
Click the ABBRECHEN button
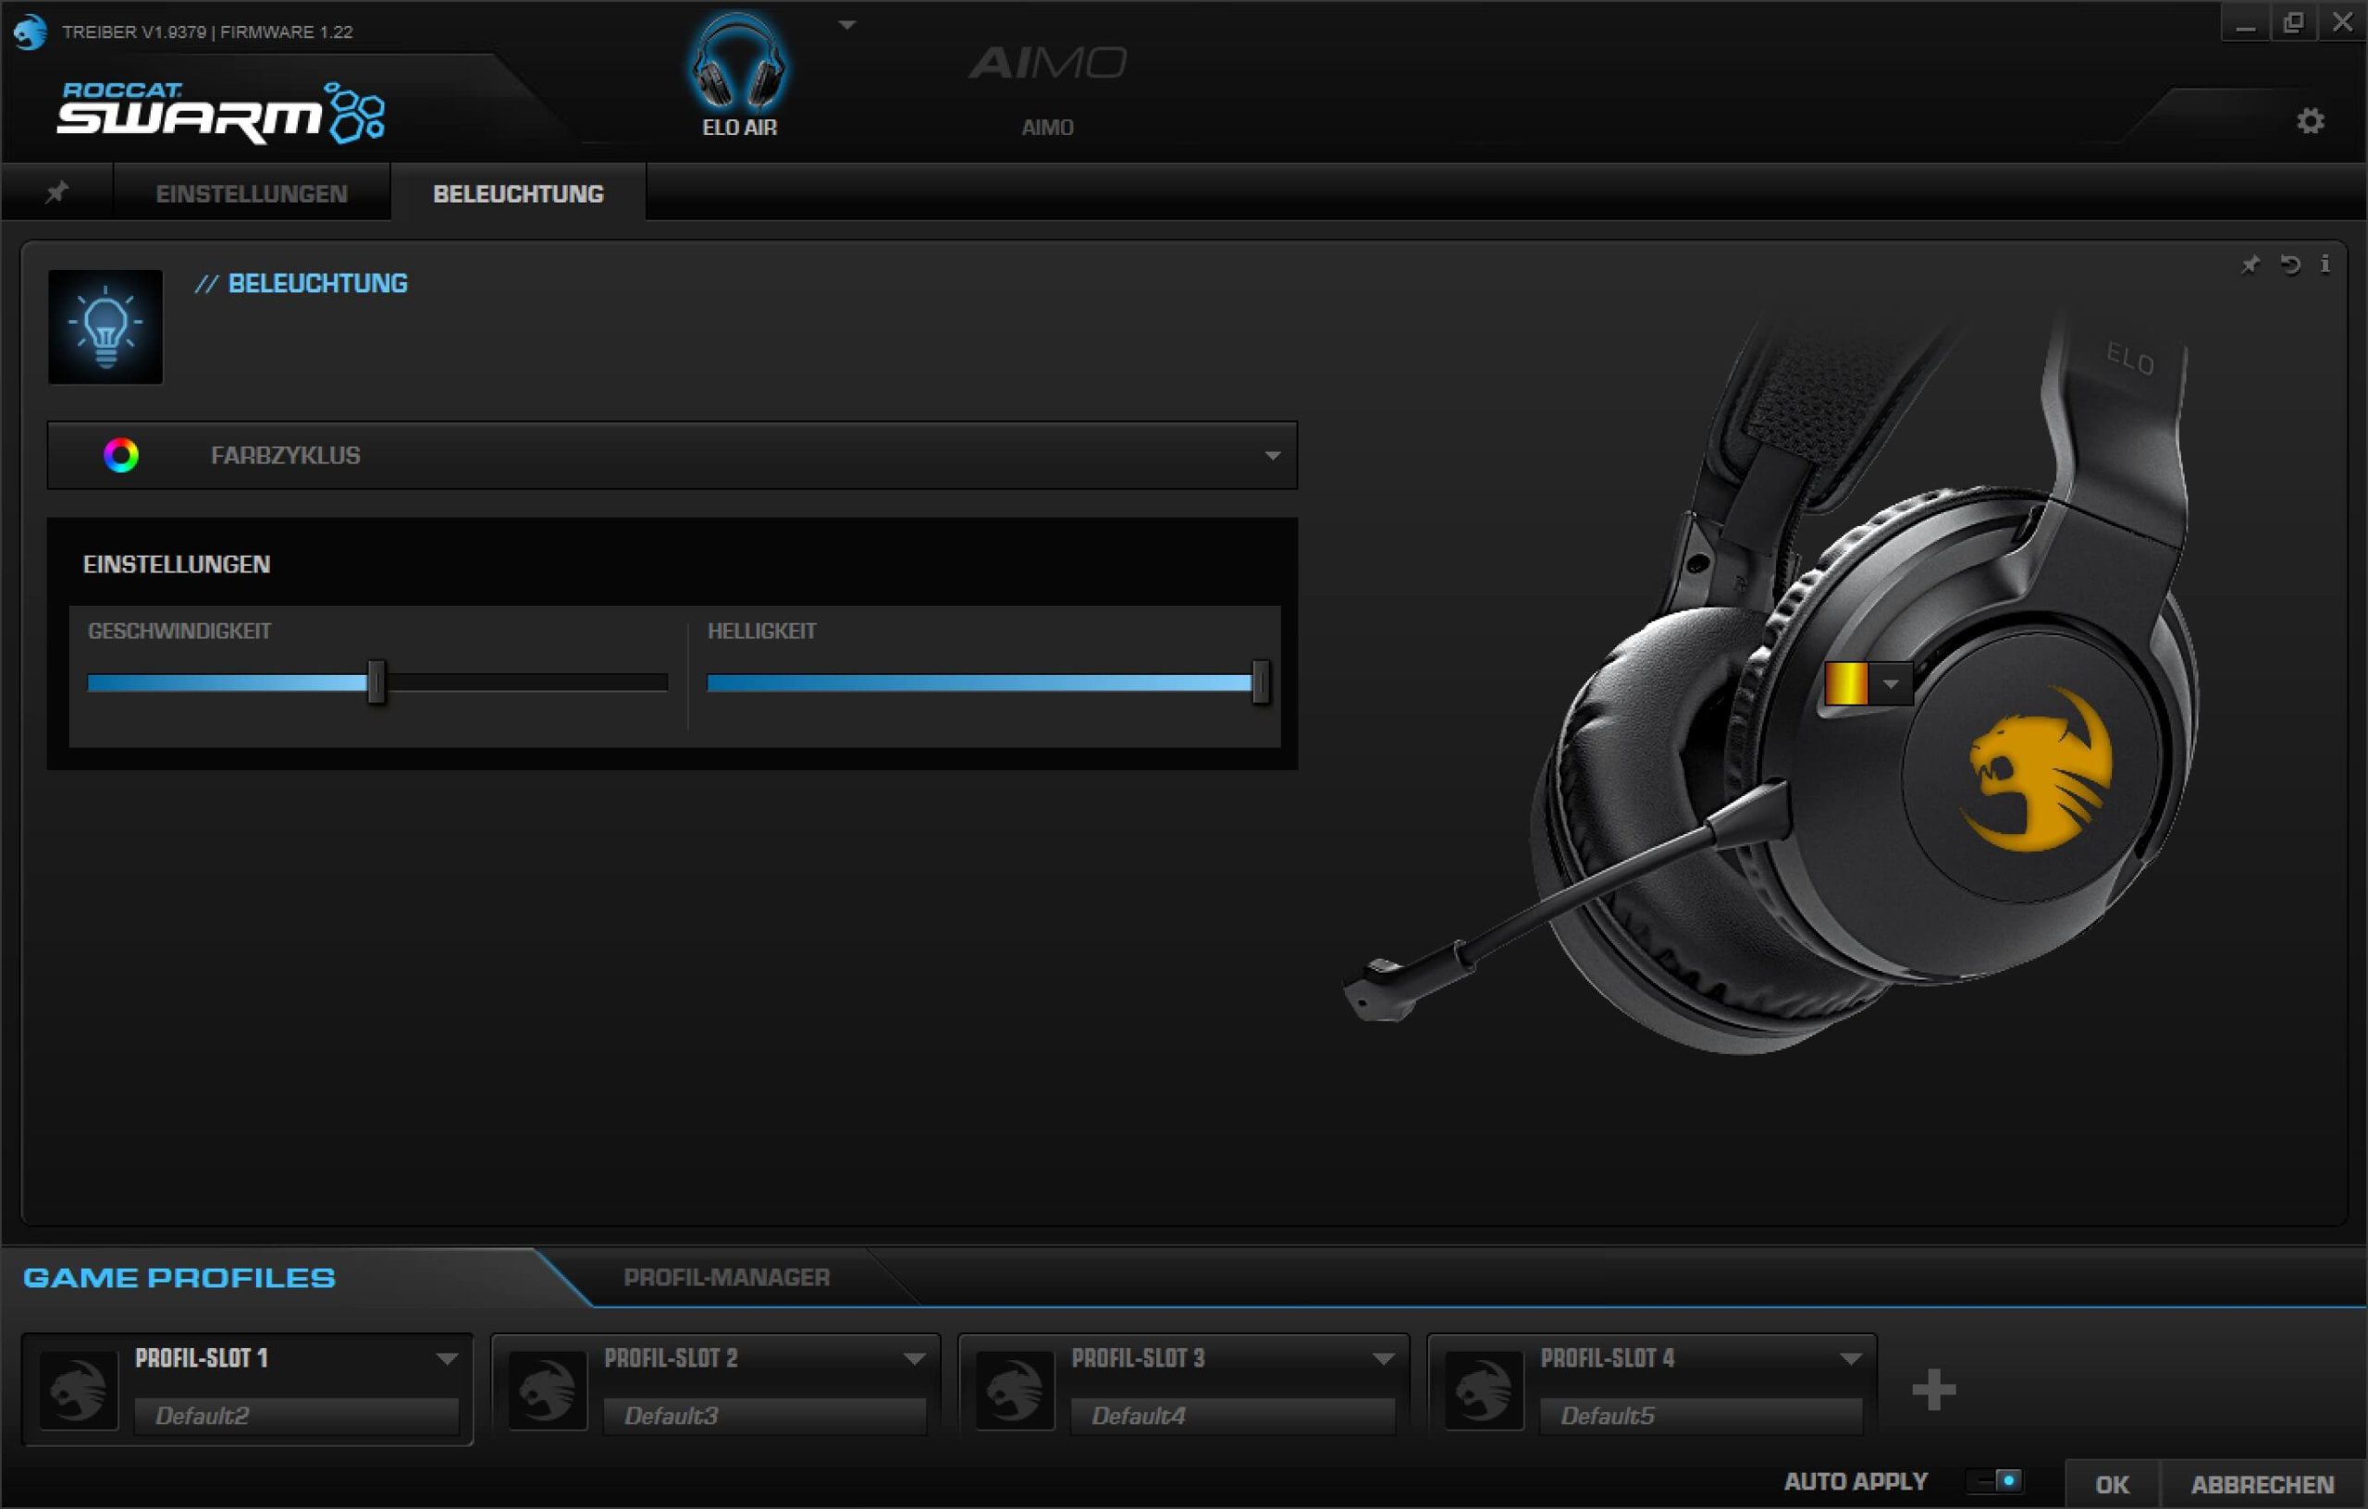(2261, 1484)
